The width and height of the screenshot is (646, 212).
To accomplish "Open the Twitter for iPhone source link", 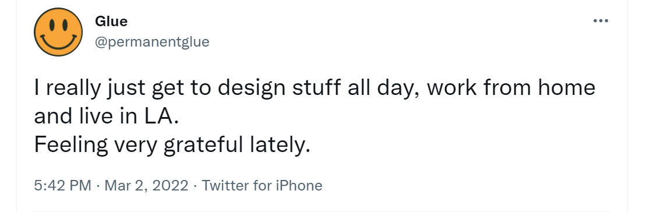I will tap(262, 186).
